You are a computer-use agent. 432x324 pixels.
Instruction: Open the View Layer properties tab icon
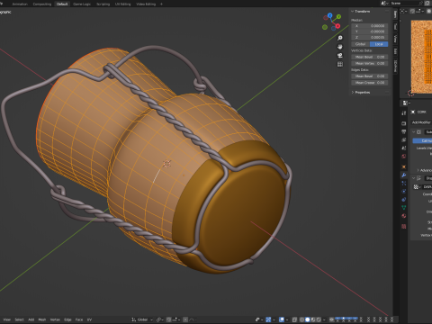404,139
